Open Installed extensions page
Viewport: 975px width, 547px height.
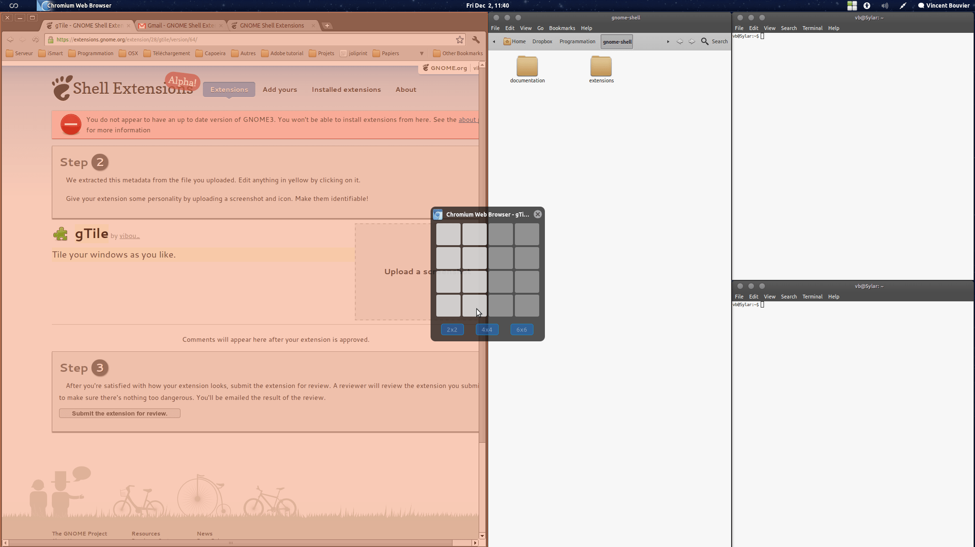(346, 90)
